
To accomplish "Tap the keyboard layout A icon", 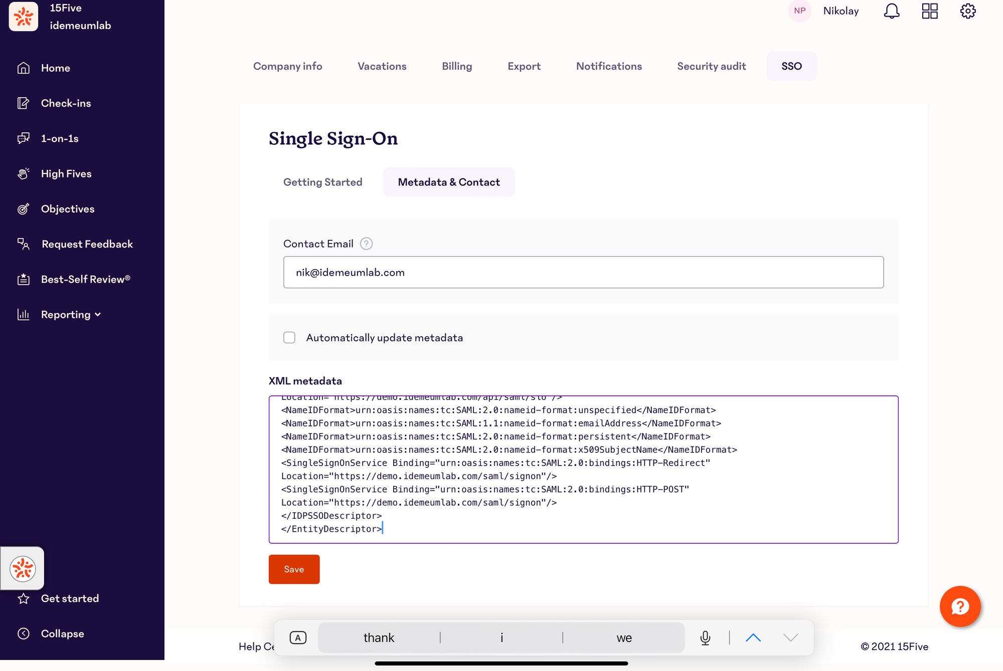I will [298, 638].
